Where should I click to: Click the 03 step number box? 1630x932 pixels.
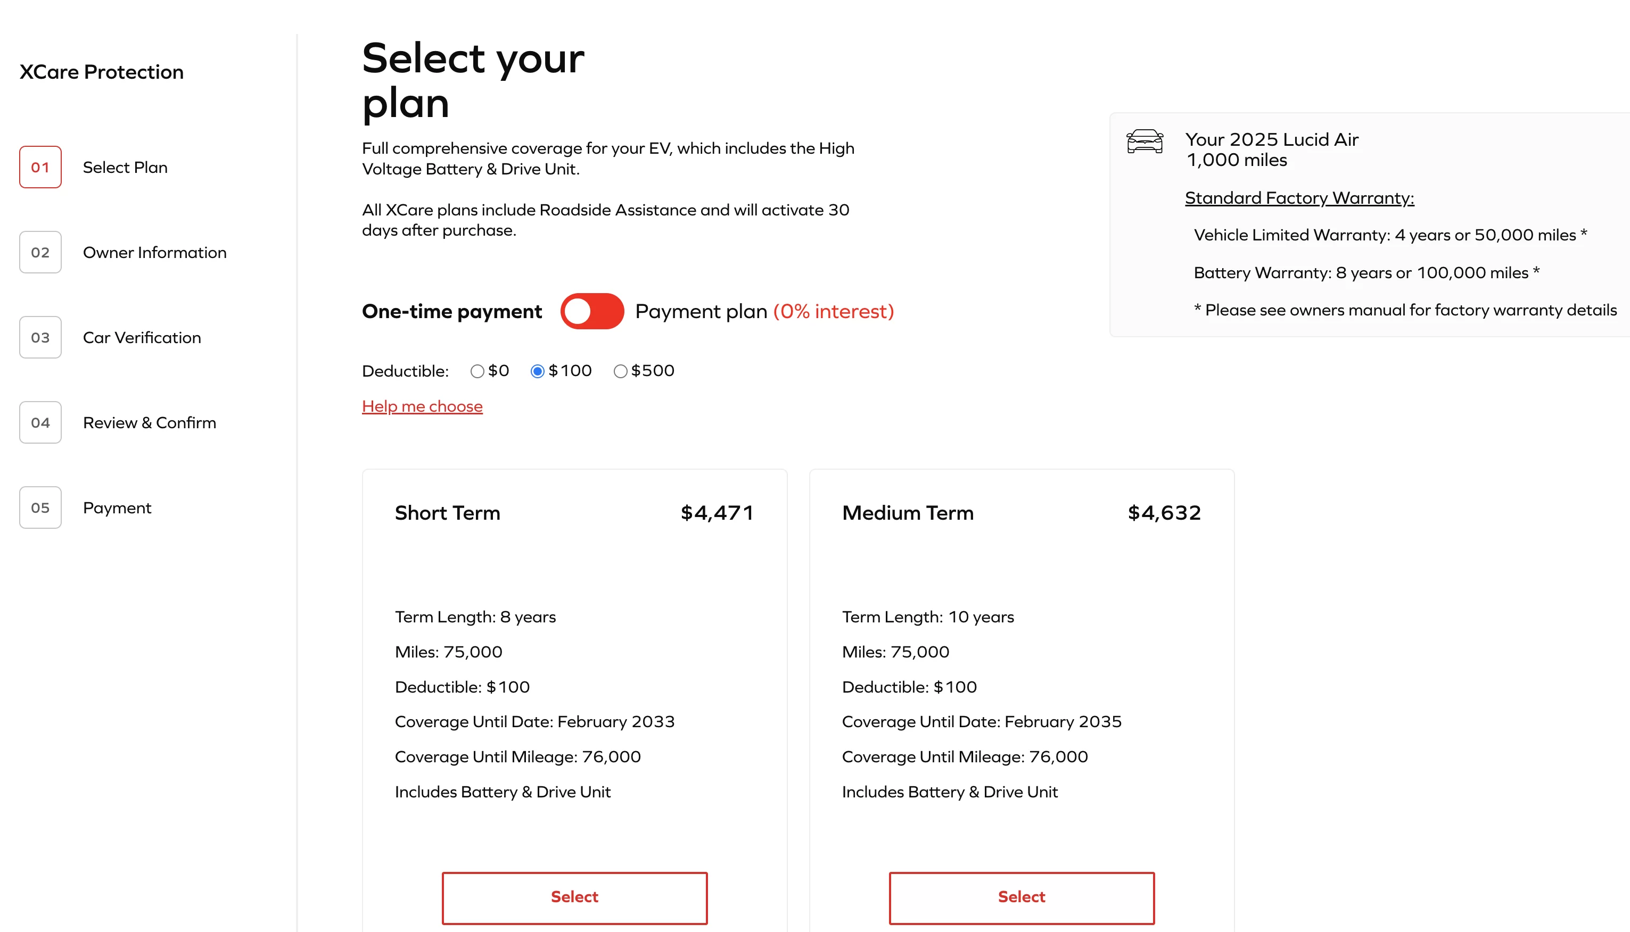coord(40,337)
